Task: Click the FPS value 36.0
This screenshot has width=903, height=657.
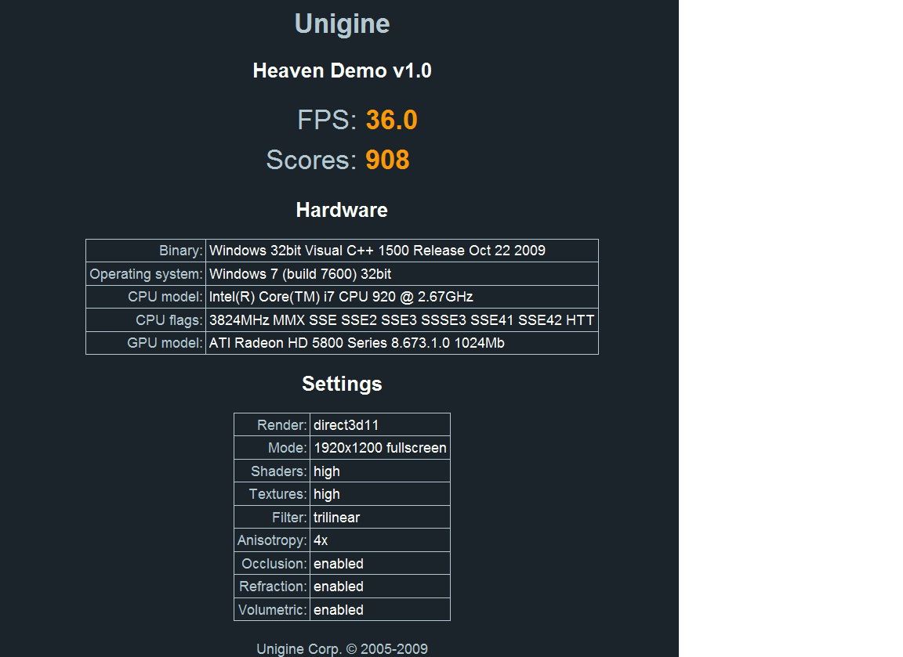Action: click(x=392, y=120)
